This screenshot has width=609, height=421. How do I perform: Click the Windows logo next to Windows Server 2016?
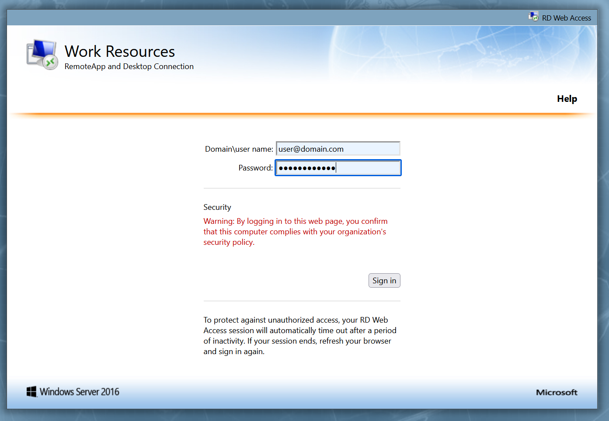31,391
